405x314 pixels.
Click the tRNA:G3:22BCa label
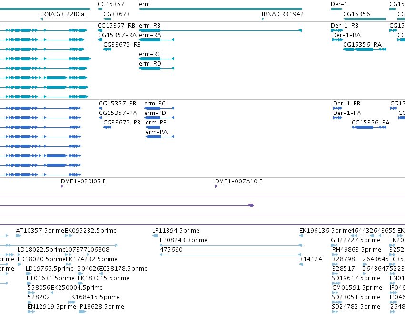[62, 14]
